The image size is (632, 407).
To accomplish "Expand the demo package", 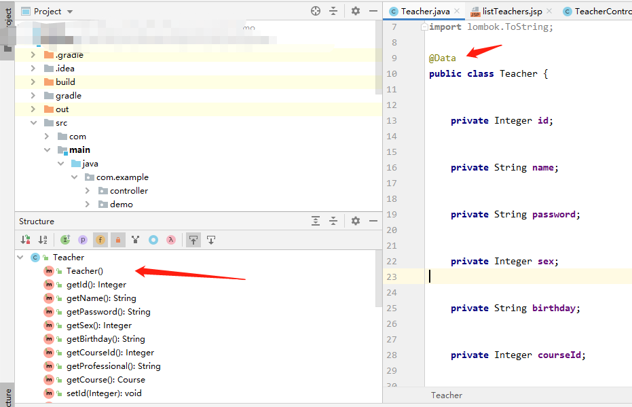I will coord(88,204).
